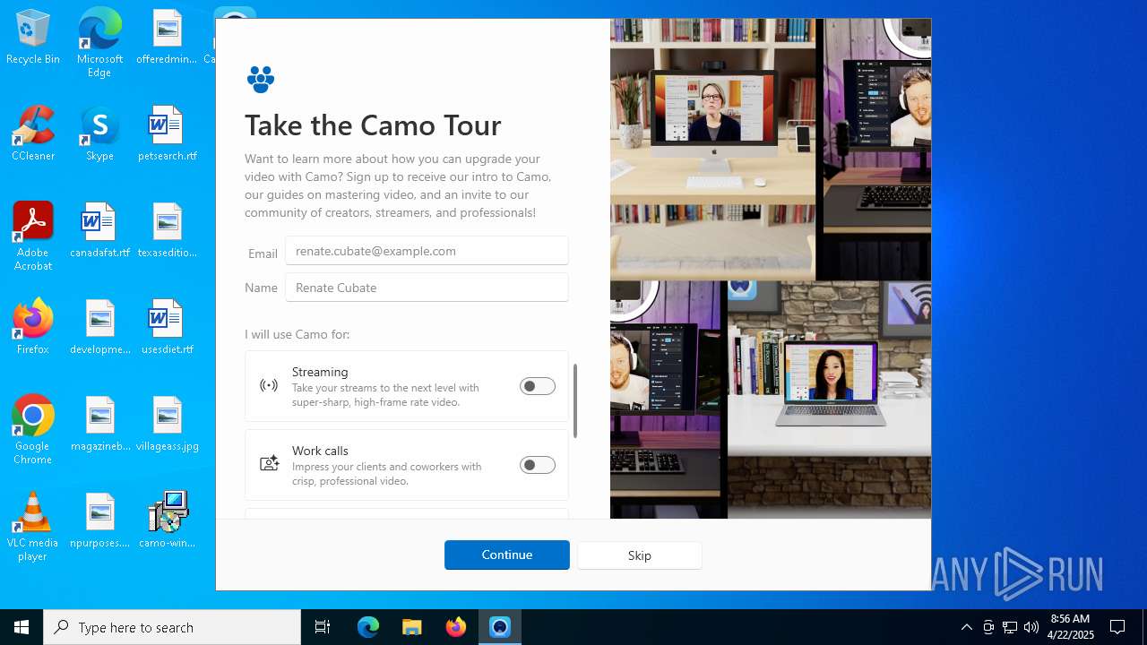Click the "Streaming" option title
The width and height of the screenshot is (1147, 645).
click(x=320, y=372)
